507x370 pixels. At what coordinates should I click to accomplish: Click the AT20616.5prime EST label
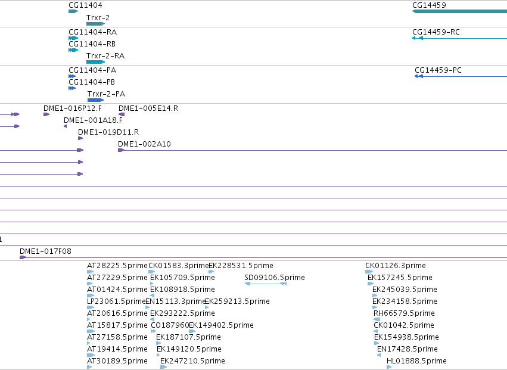point(117,313)
